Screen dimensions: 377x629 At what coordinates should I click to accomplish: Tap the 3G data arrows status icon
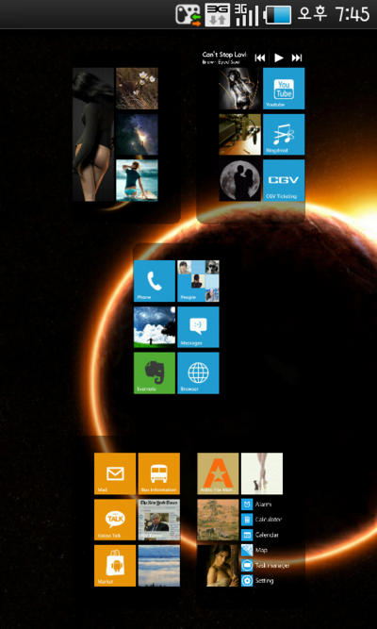pyautogui.click(x=218, y=15)
